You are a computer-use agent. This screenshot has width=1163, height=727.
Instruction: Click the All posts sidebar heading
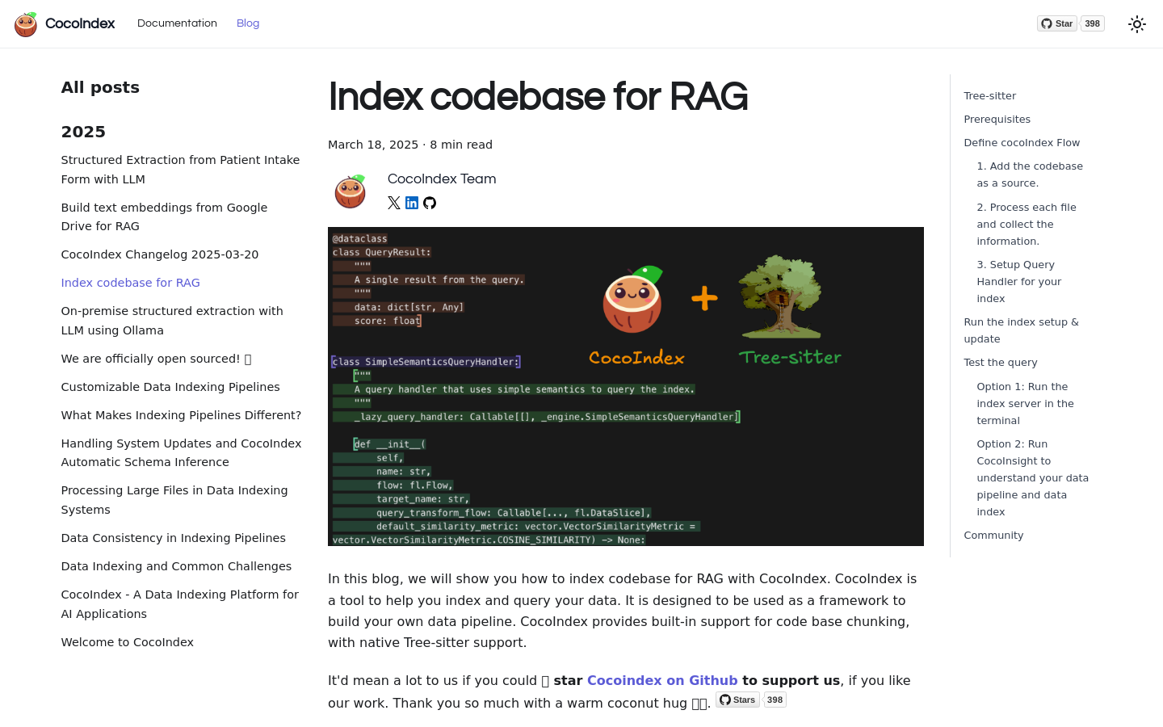pos(100,87)
